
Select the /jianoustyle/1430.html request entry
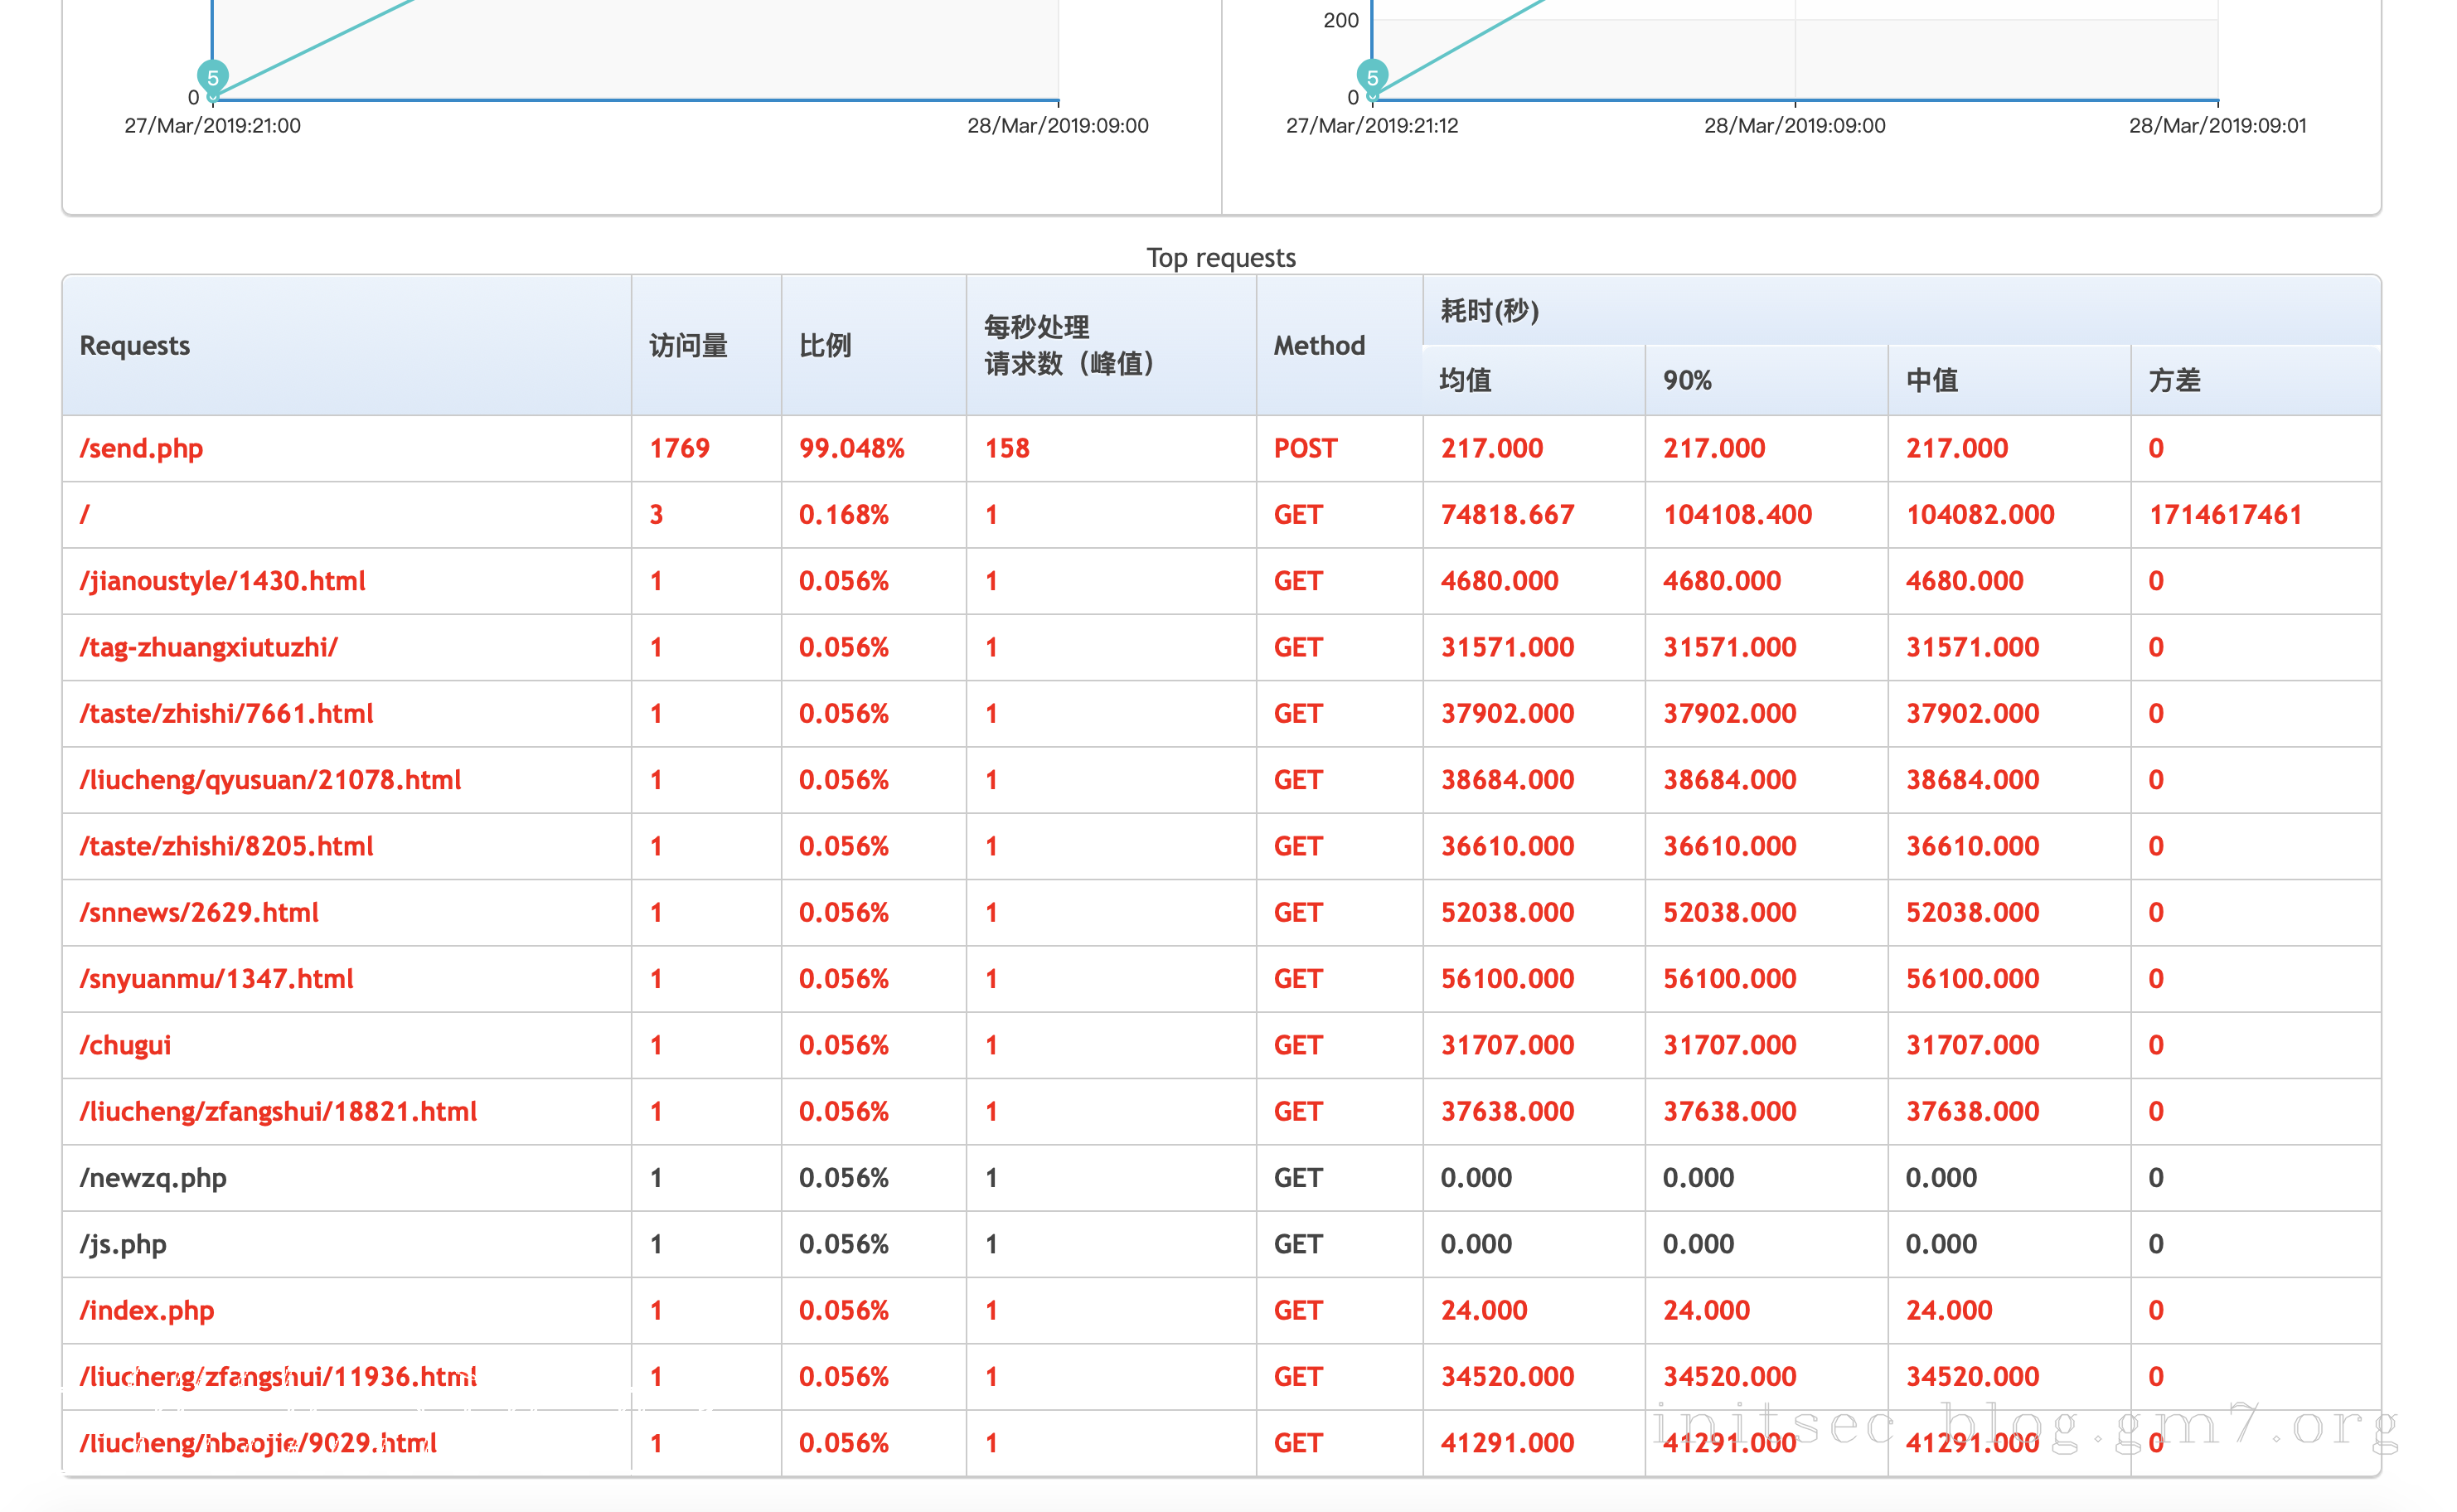click(x=222, y=581)
